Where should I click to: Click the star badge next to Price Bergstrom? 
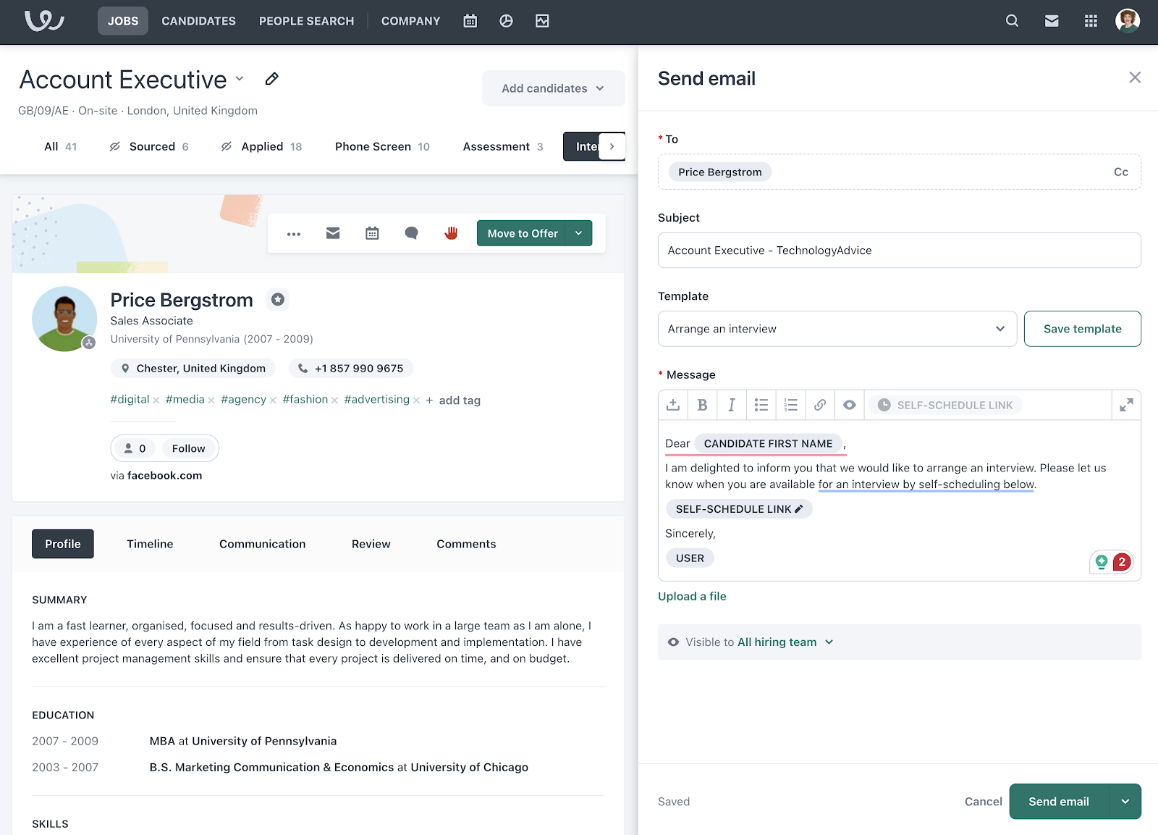[278, 299]
